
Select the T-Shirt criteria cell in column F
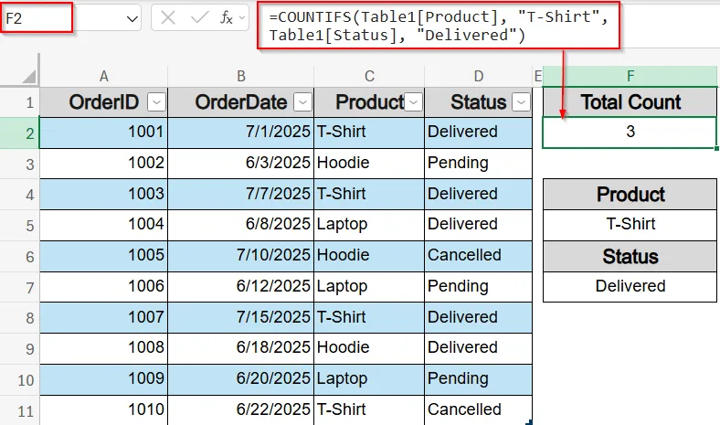(x=630, y=225)
